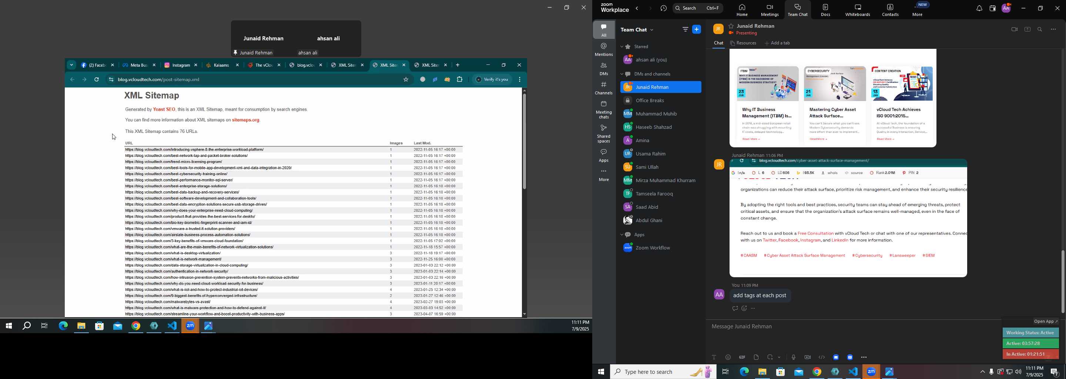Click the text formatting icon in composer

click(x=714, y=357)
